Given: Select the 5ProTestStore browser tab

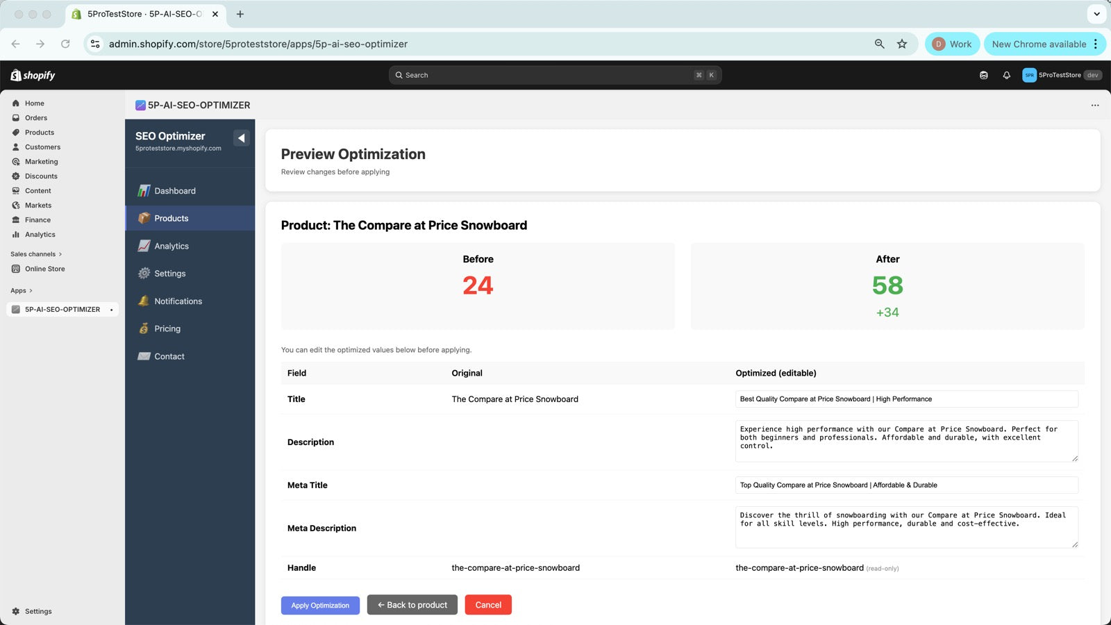Looking at the screenshot, I should [146, 14].
